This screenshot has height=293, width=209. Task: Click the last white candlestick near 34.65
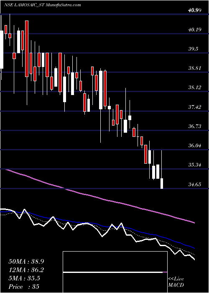pos(162,183)
